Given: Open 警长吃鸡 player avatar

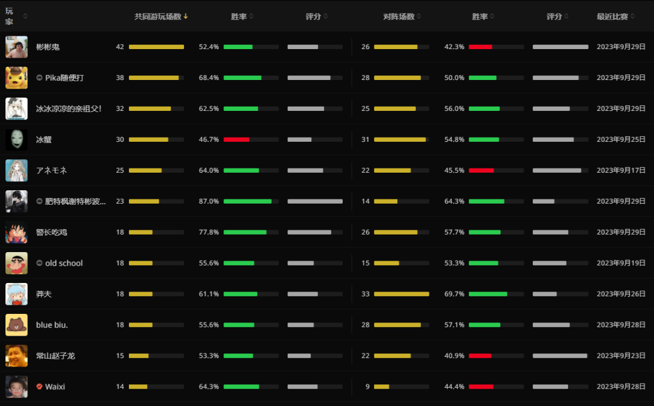Looking at the screenshot, I should (17, 232).
